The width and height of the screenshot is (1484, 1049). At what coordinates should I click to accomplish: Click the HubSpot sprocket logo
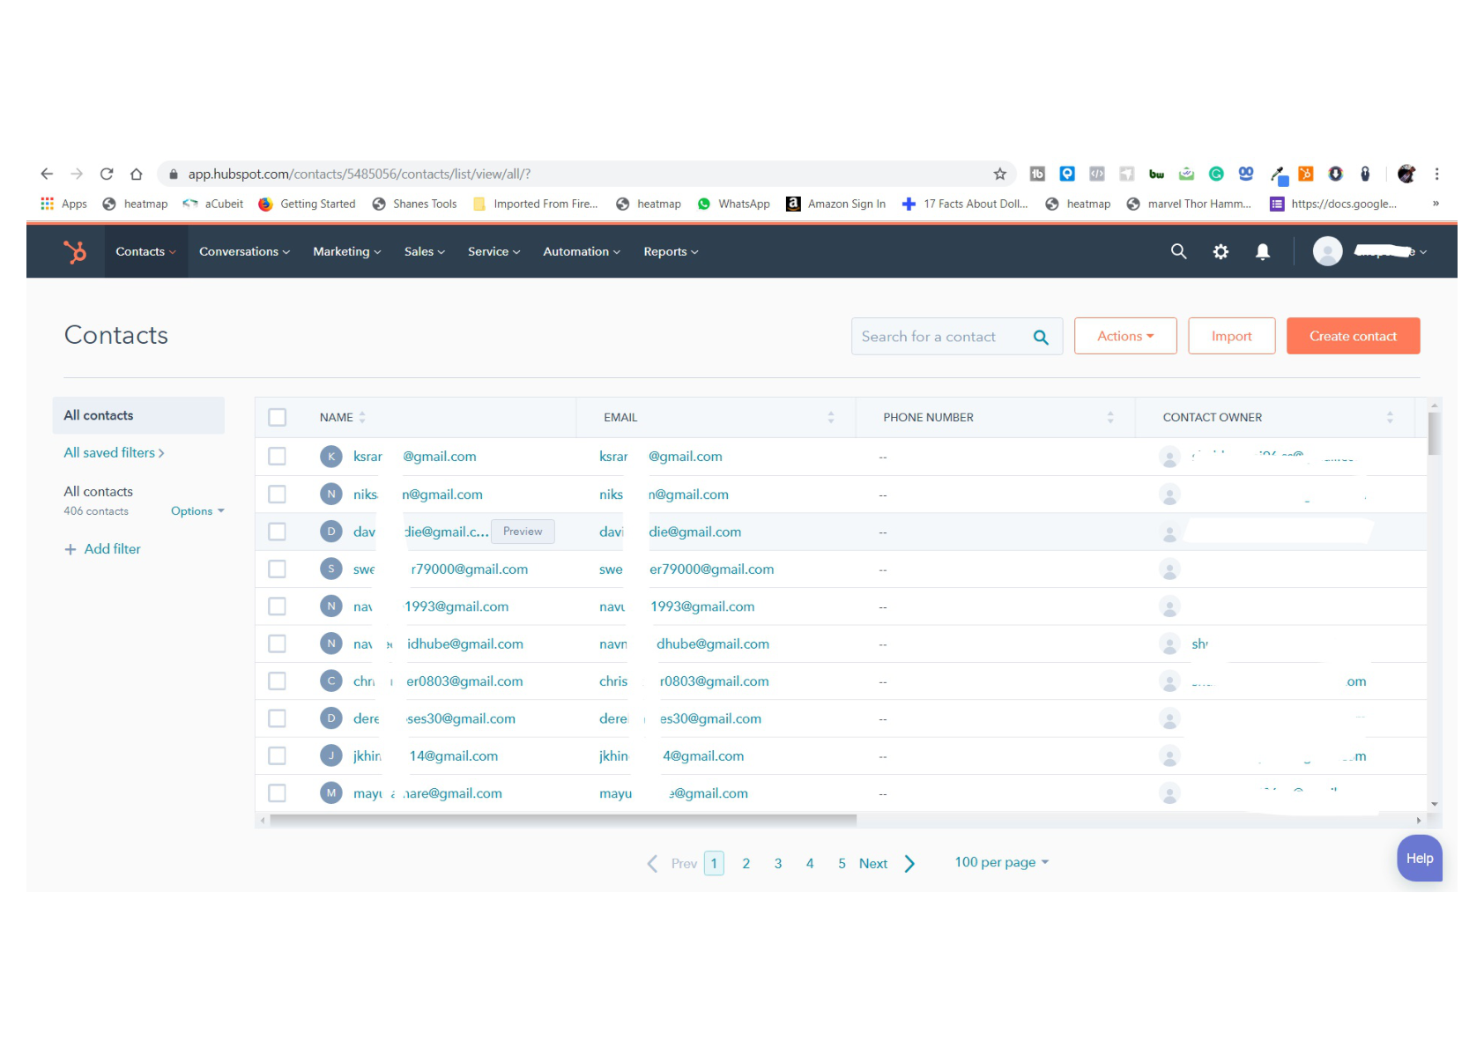point(76,251)
